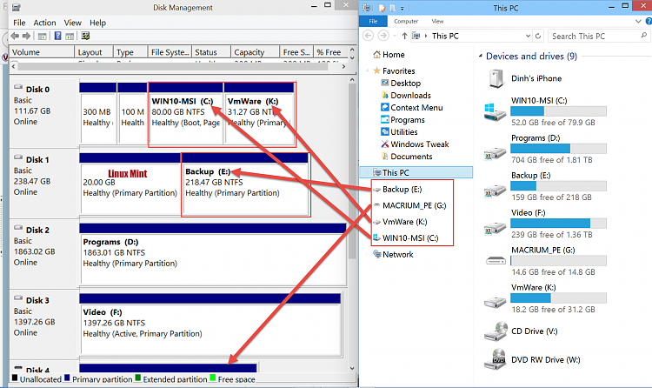Sort by Capacity column header
This screenshot has height=388, width=652.
255,52
